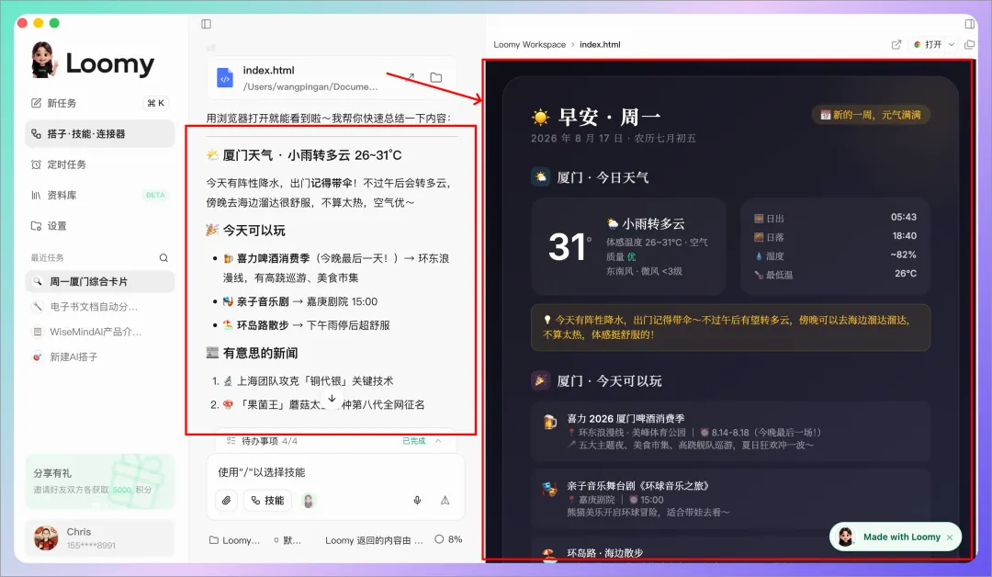Image resolution: width=992 pixels, height=577 pixels.
Task: Click 日出 05:43 row in preview
Action: pyautogui.click(x=835, y=218)
